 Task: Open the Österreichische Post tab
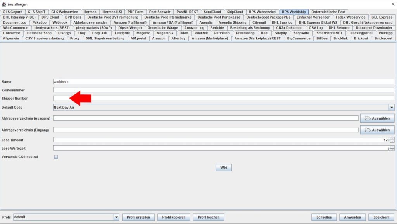coord(328,12)
